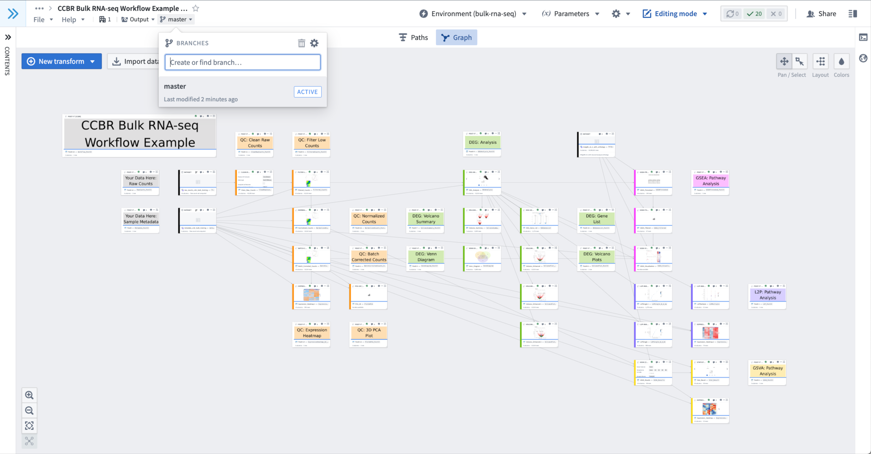Click the Share button
The image size is (871, 454).
point(821,14)
